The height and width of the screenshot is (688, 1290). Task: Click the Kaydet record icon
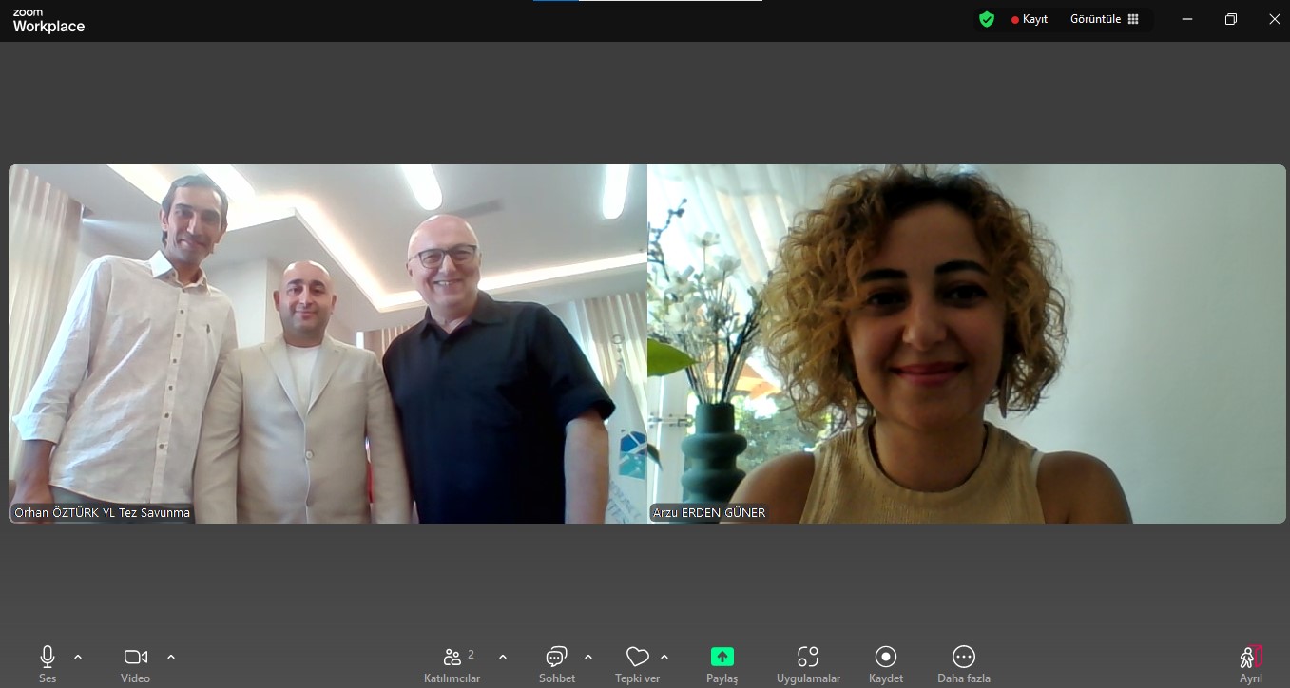tap(886, 657)
